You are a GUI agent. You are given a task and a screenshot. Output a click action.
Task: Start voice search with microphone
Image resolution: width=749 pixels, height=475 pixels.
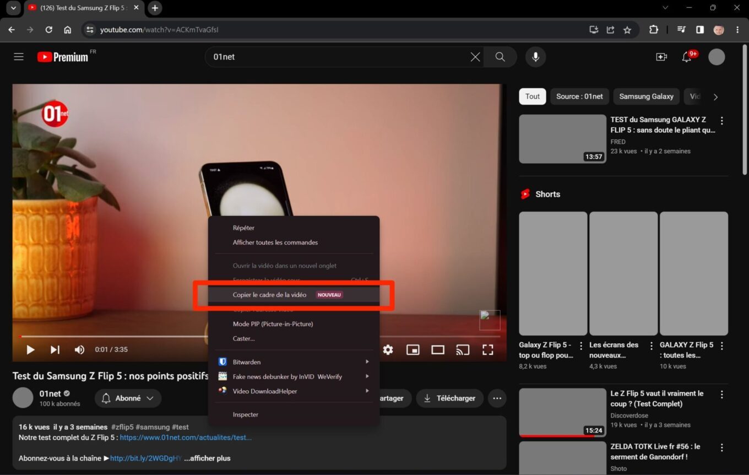[535, 57]
